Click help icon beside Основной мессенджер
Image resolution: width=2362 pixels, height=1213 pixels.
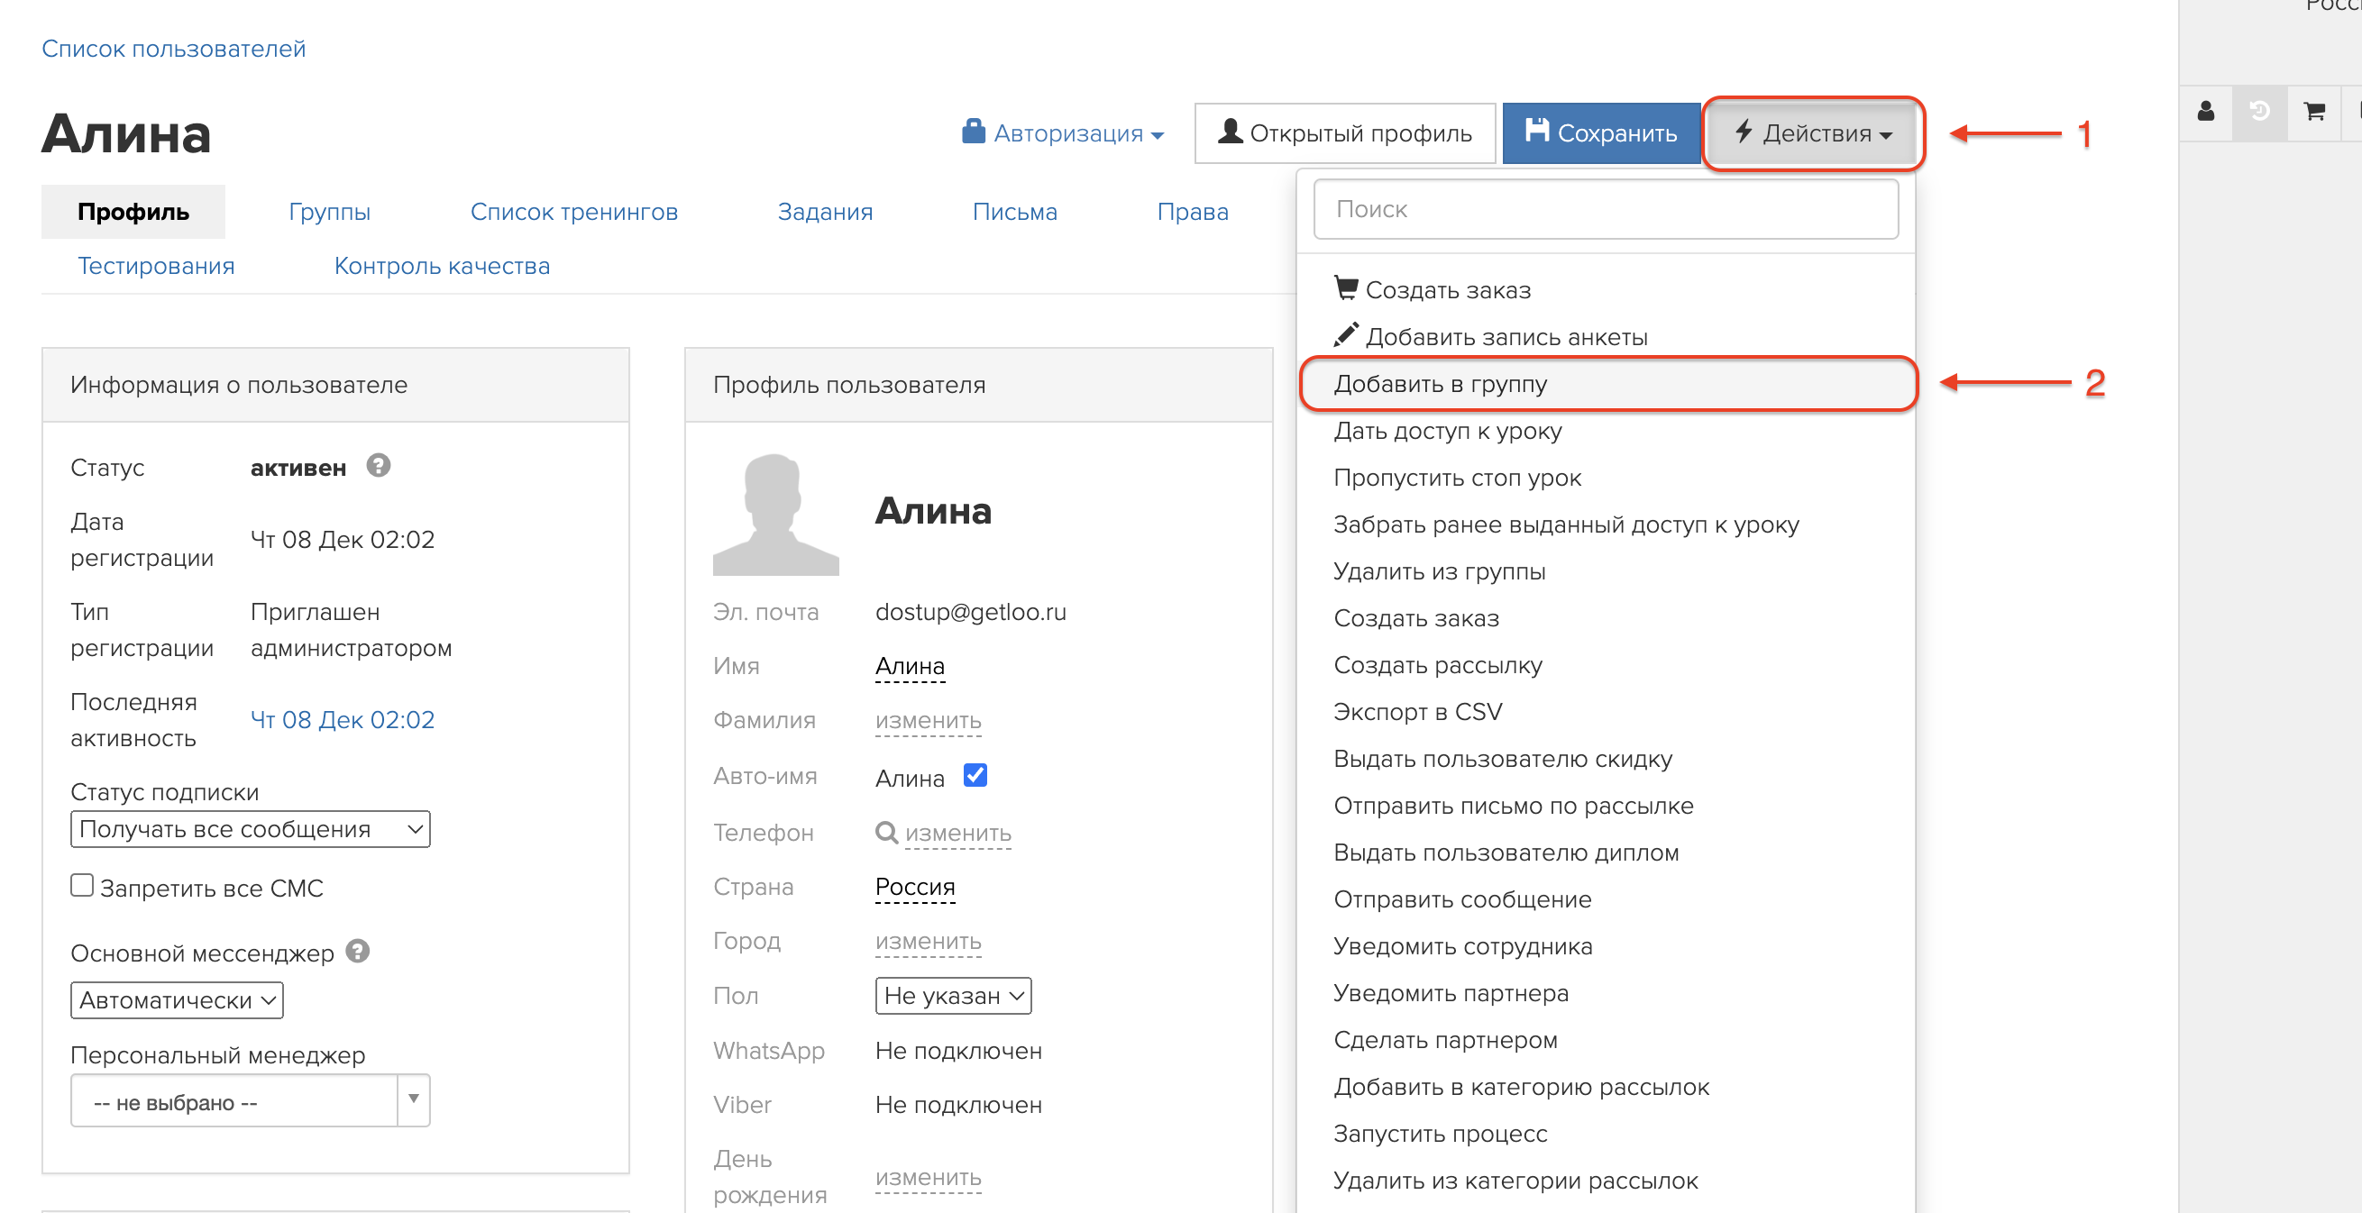[x=358, y=952]
